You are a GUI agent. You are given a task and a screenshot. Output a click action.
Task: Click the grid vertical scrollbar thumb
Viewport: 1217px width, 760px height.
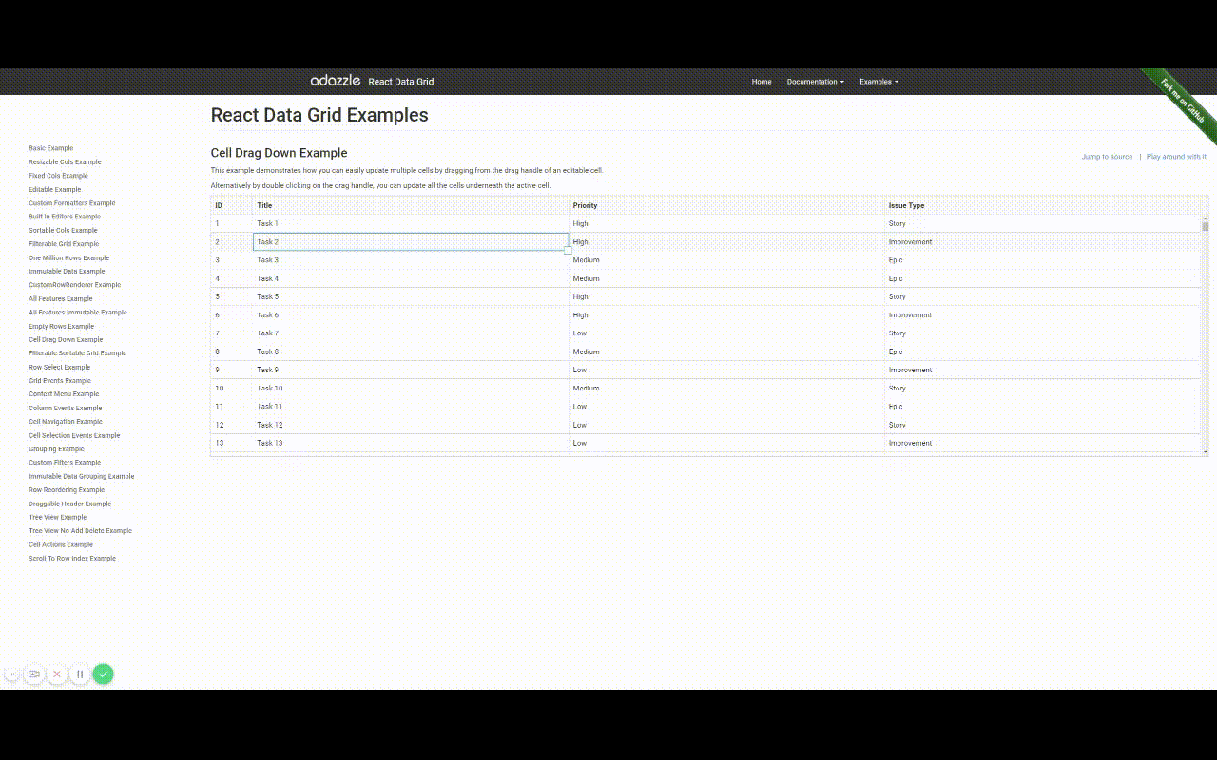pos(1205,226)
